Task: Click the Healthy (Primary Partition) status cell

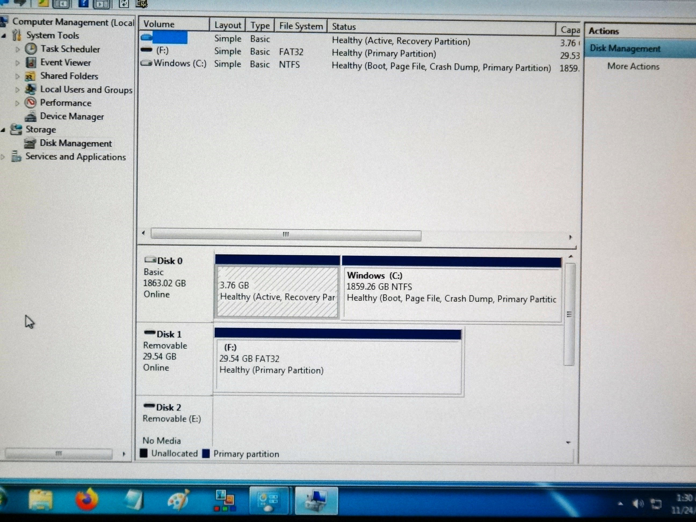Action: (x=384, y=54)
